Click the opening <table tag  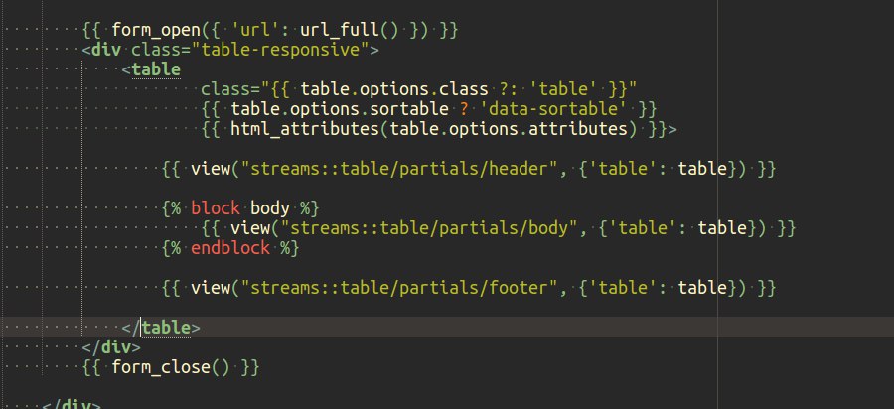(x=156, y=68)
